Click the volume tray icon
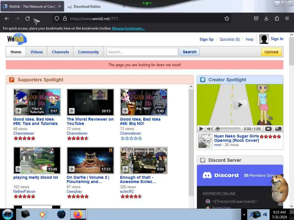 tap(265, 215)
